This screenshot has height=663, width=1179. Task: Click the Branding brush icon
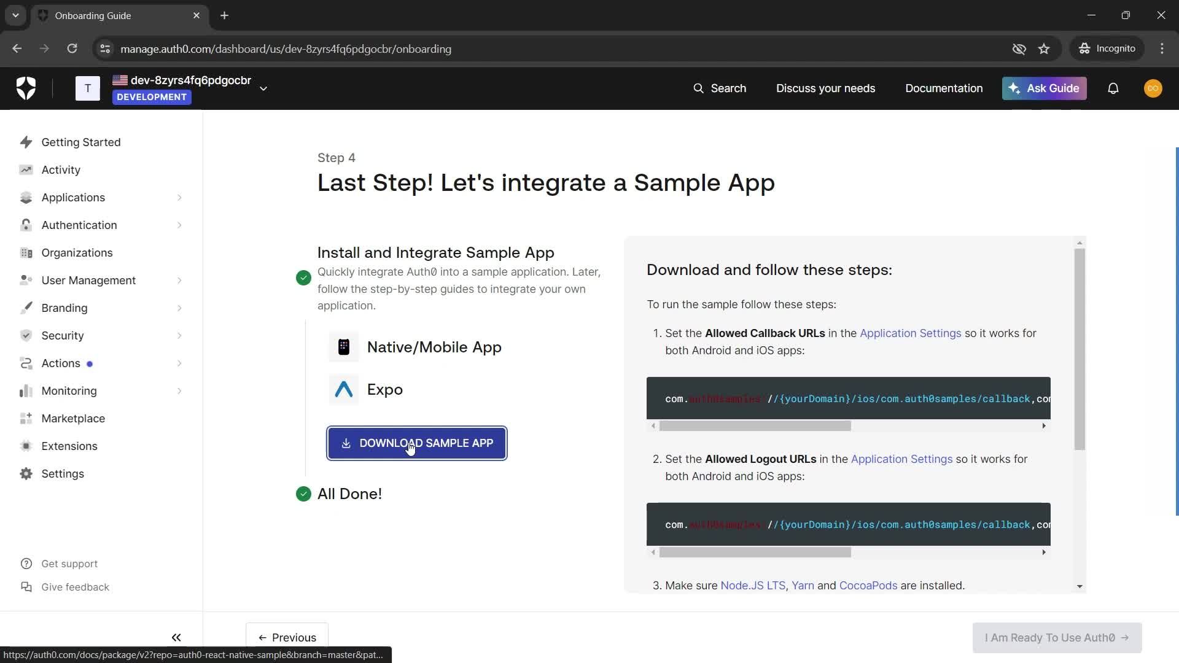pyautogui.click(x=26, y=308)
